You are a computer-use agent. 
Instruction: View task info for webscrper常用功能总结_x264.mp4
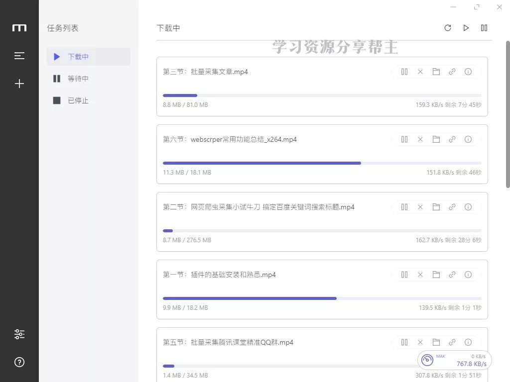[468, 139]
